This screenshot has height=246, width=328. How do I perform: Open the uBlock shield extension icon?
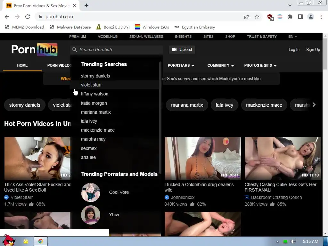[x=270, y=17]
